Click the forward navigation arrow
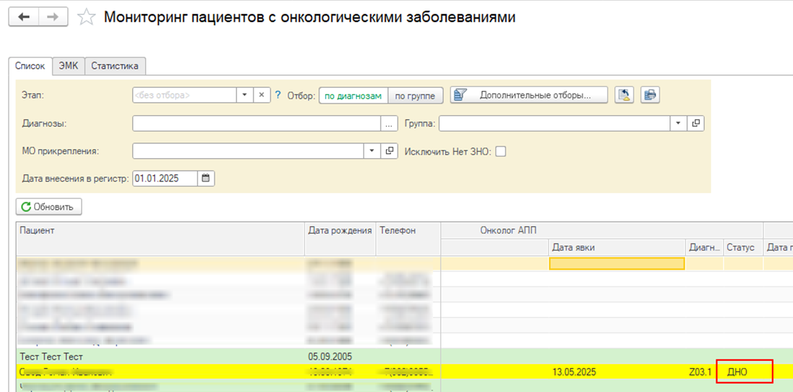This screenshot has width=793, height=392. (54, 17)
